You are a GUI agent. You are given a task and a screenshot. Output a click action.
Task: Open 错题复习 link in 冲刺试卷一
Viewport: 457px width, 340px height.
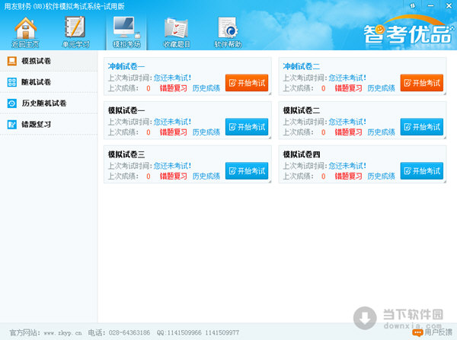click(174, 88)
